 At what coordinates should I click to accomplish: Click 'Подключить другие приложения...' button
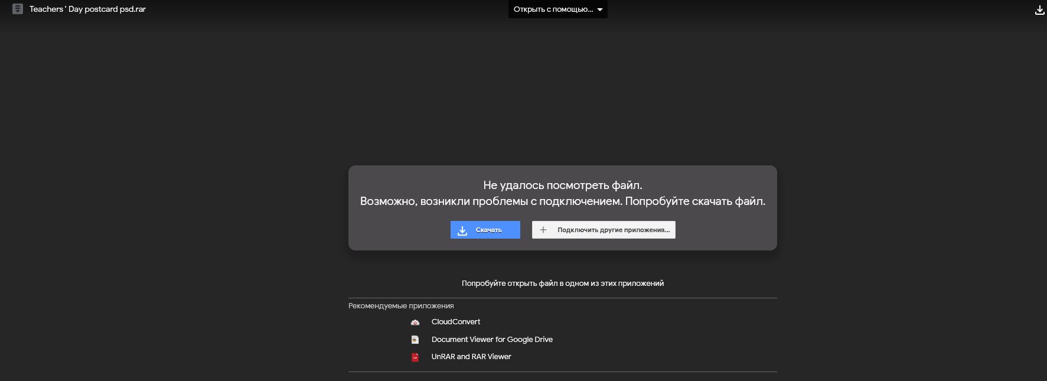click(604, 230)
